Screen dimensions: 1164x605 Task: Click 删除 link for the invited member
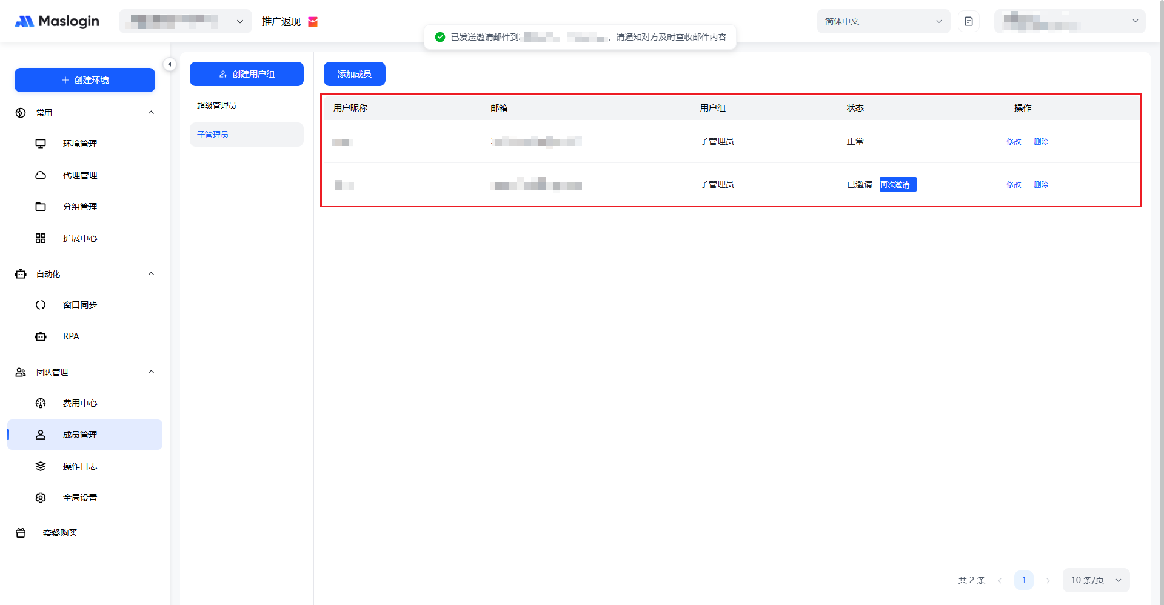click(x=1041, y=184)
